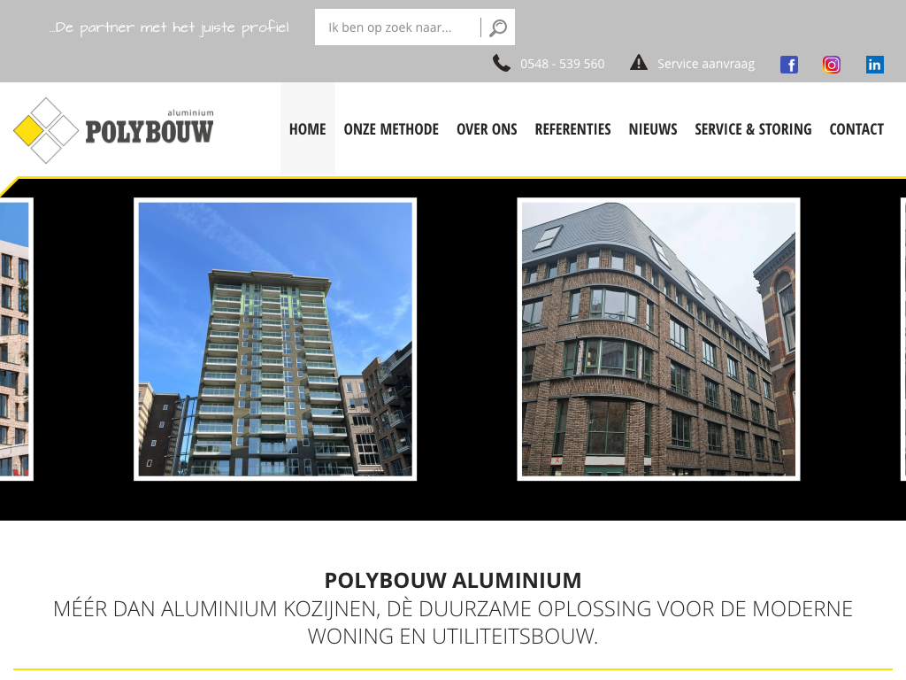Click the Polybouw aluminium logo

pyautogui.click(x=114, y=130)
